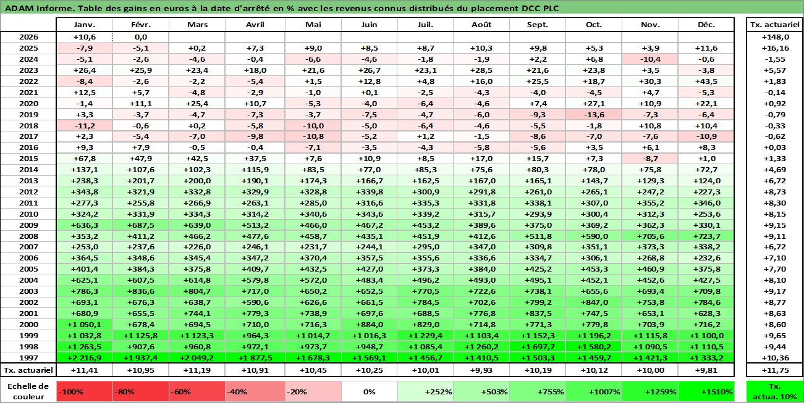Screen dimensions: 804x403
Task: Select the +1007% color scale swatch
Action: tap(594, 391)
